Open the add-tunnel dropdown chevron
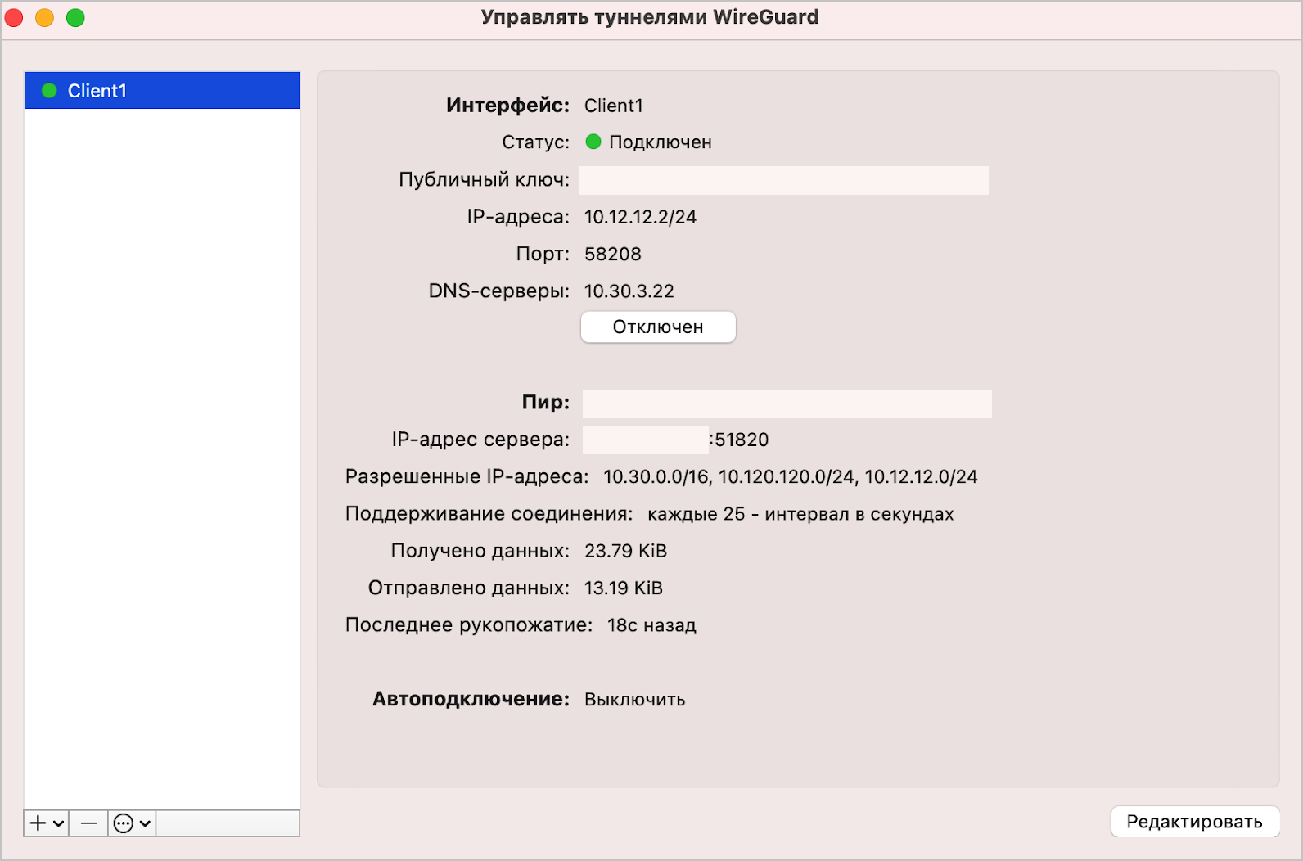Image resolution: width=1303 pixels, height=861 pixels. pos(59,823)
